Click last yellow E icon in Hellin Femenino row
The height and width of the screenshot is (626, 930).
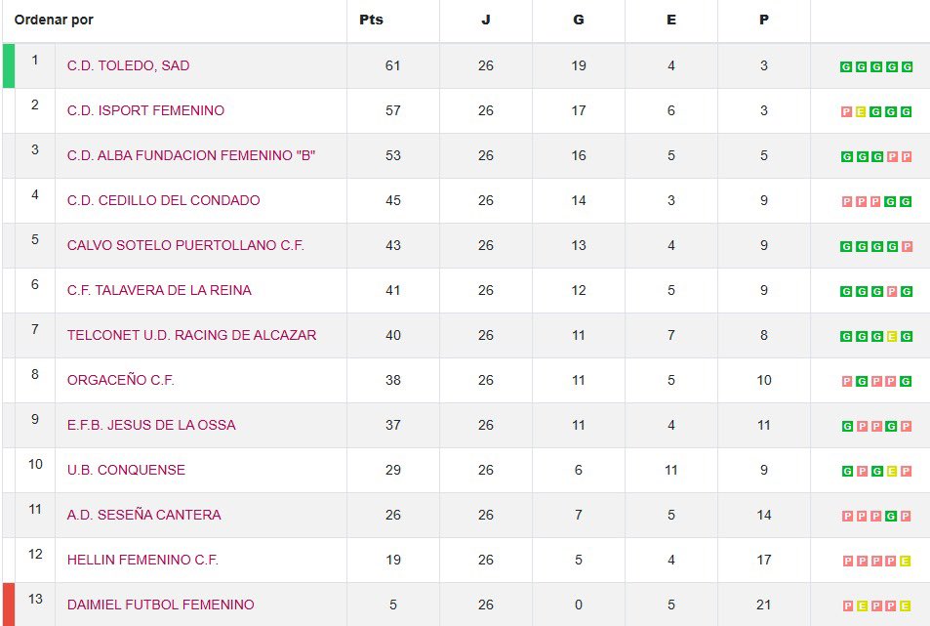[x=905, y=561]
